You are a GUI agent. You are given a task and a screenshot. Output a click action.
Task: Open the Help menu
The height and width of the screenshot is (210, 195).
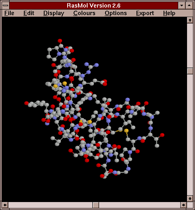point(169,13)
